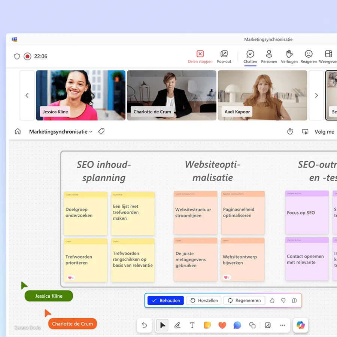Click the Teams app logo icon
This screenshot has height=337, width=337.
(15, 39)
